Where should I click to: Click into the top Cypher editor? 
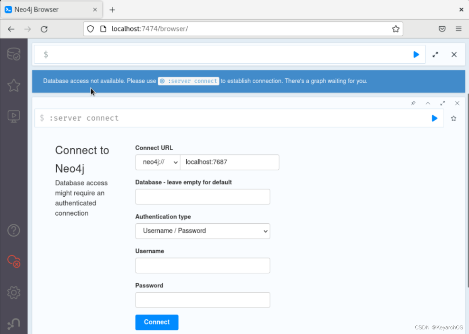pos(229,55)
